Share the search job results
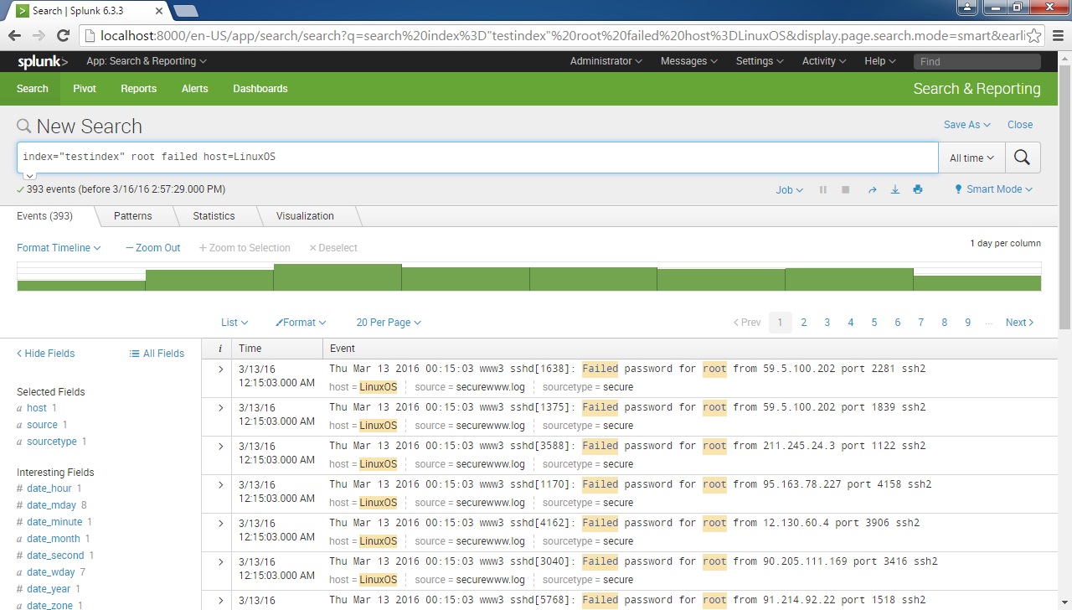The image size is (1072, 610). click(x=871, y=189)
